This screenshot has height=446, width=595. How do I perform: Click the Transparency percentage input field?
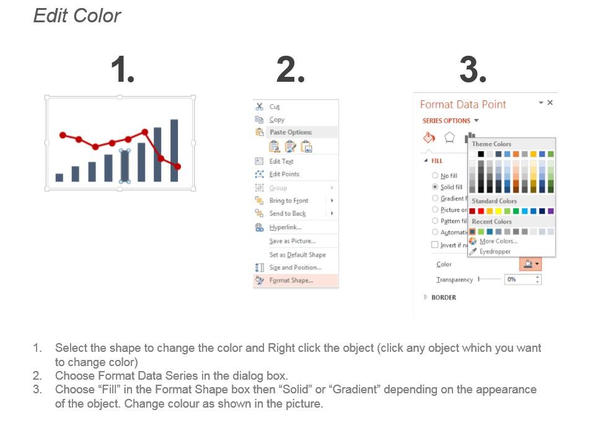[519, 279]
